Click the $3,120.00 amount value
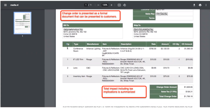The image size is (210, 109). click(x=165, y=49)
